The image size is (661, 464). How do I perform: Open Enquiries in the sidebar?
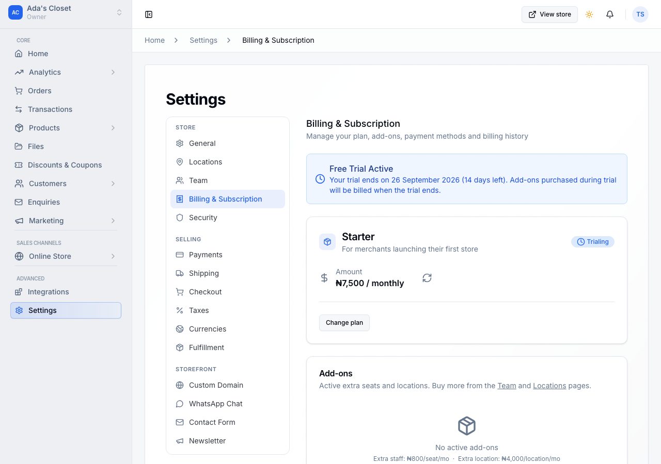(x=66, y=202)
